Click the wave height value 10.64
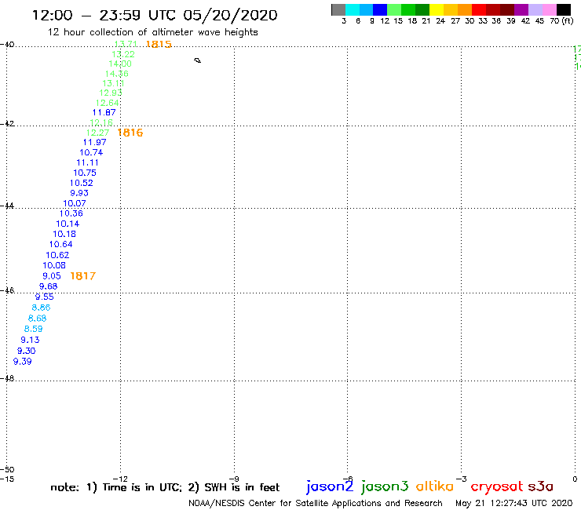This screenshot has height=510, width=581. click(x=61, y=245)
